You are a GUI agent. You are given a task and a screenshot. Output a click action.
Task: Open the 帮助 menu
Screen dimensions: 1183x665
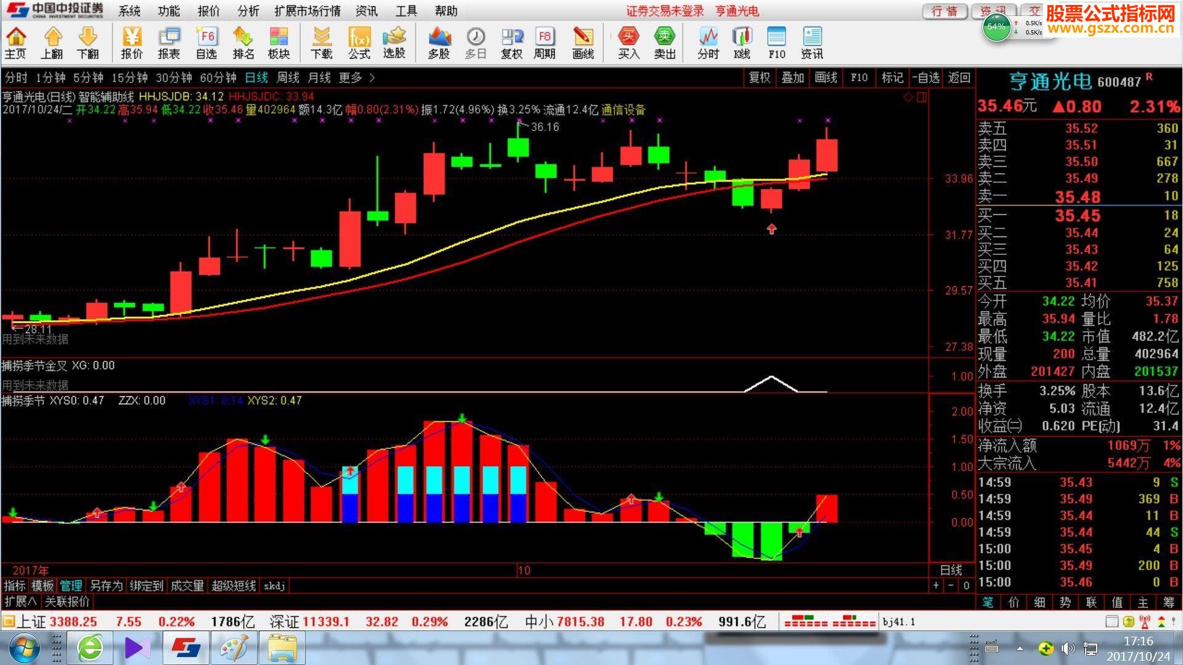click(446, 11)
